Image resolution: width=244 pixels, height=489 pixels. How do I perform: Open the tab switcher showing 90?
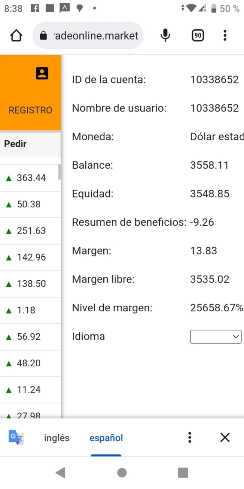(x=198, y=36)
